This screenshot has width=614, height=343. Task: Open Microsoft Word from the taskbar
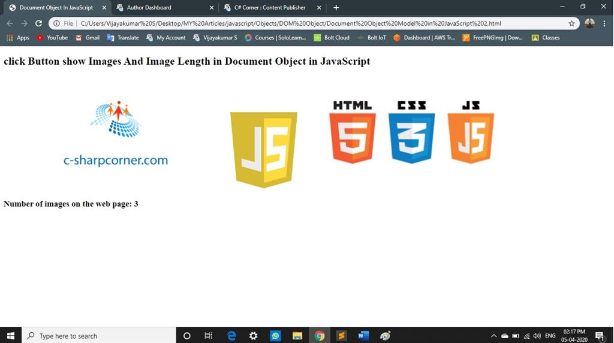click(x=363, y=336)
